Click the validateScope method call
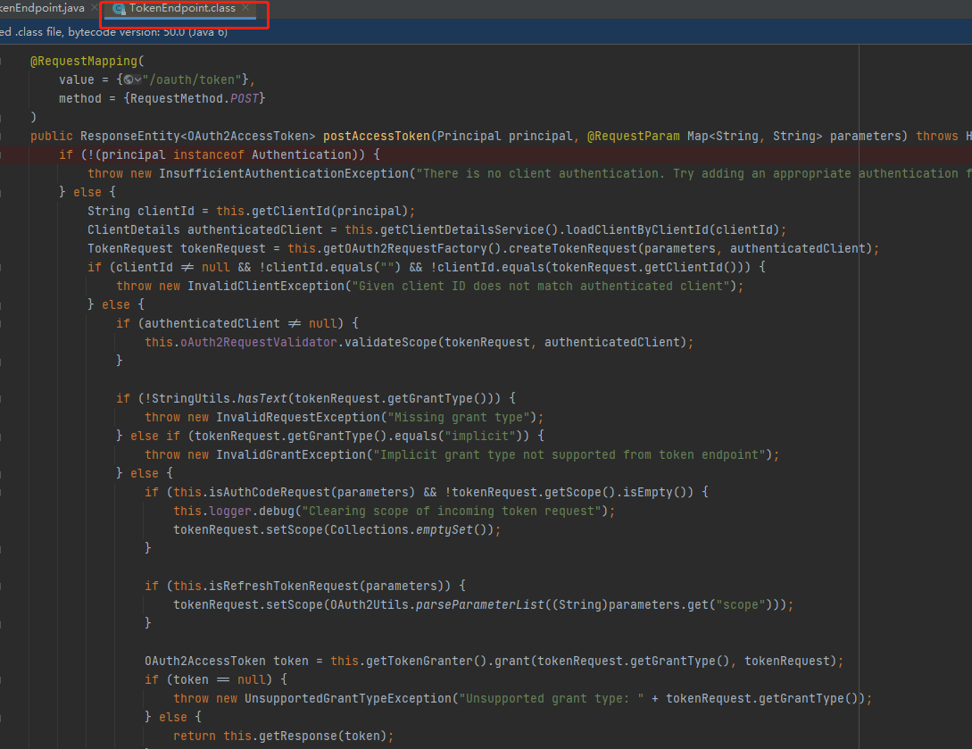 (391, 342)
